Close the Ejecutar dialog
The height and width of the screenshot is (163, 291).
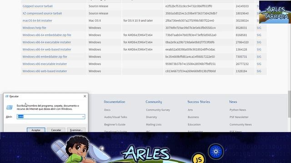(85, 96)
